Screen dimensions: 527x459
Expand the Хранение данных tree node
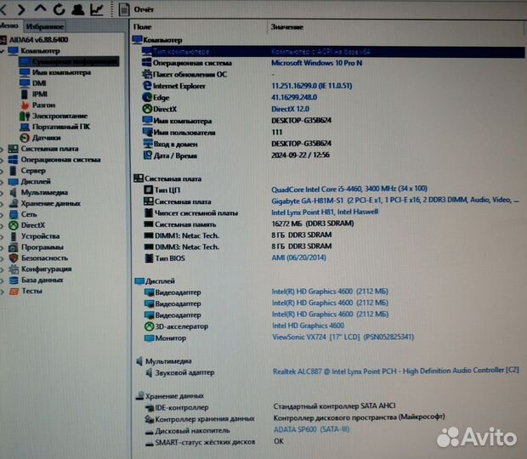click(x=2, y=204)
